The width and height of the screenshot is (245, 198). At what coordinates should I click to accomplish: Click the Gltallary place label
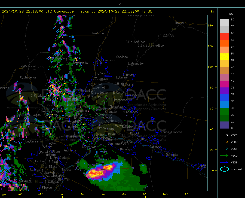tap(39, 161)
